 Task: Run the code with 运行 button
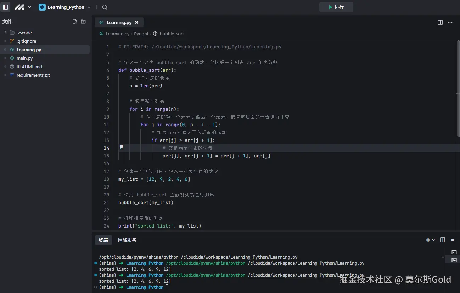click(336, 7)
